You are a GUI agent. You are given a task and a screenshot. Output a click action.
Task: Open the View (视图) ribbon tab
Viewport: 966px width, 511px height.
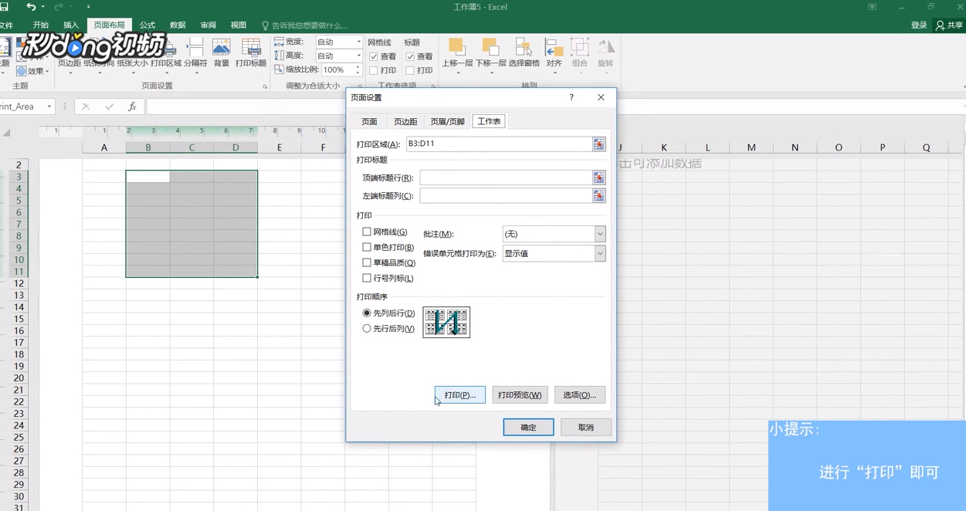click(x=239, y=25)
